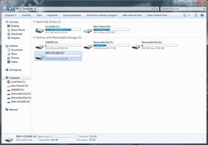The height and width of the screenshot is (145, 208).
Task: Click the Removable Disk (F:) usage bar
Action: [111, 45]
